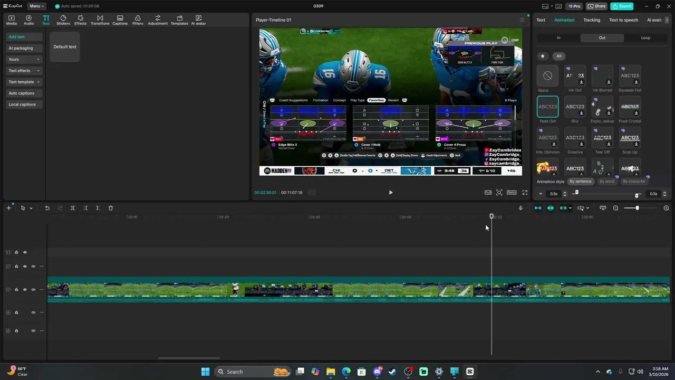Adjust the timeline zoom slider handle
Screen dimensions: 675x380
pos(637,208)
